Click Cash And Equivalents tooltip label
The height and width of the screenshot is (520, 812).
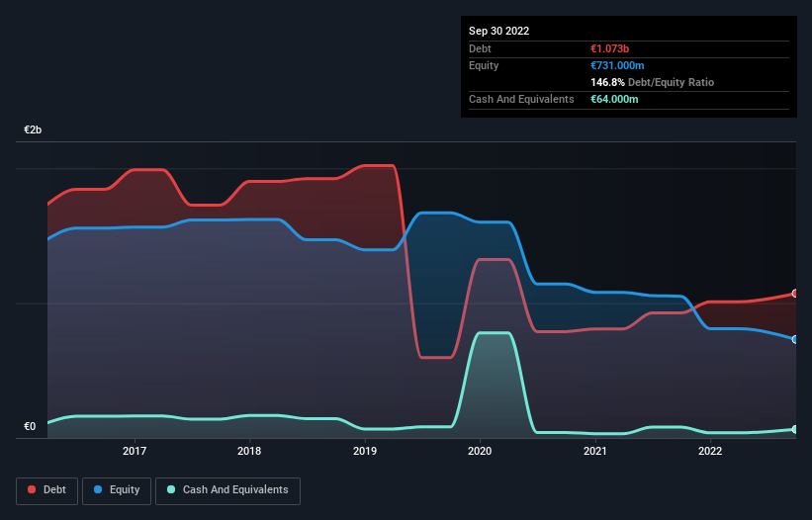click(521, 99)
